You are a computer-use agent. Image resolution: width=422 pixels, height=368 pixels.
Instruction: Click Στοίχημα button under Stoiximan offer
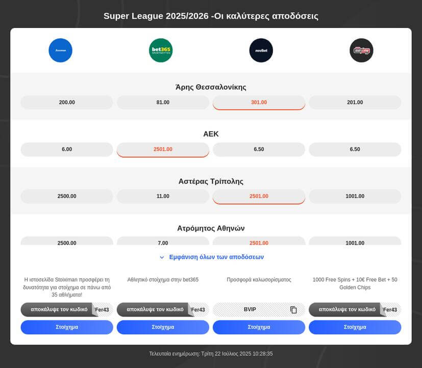[x=67, y=327]
